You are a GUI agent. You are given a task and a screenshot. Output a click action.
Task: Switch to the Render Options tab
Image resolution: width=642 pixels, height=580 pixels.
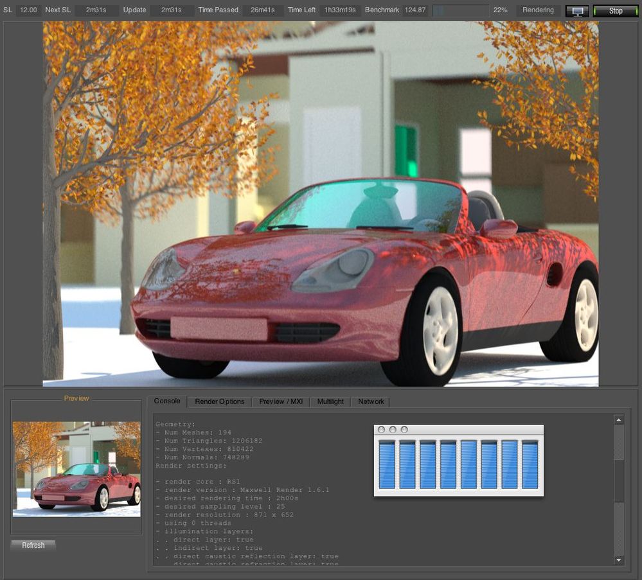point(220,401)
